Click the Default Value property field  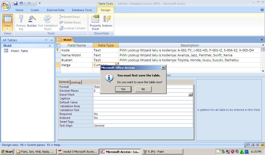click(143, 102)
